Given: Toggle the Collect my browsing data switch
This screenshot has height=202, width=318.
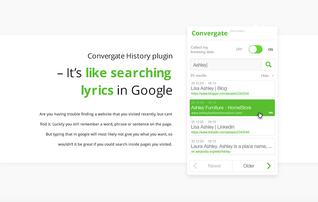Looking at the screenshot, I should pyautogui.click(x=256, y=49).
